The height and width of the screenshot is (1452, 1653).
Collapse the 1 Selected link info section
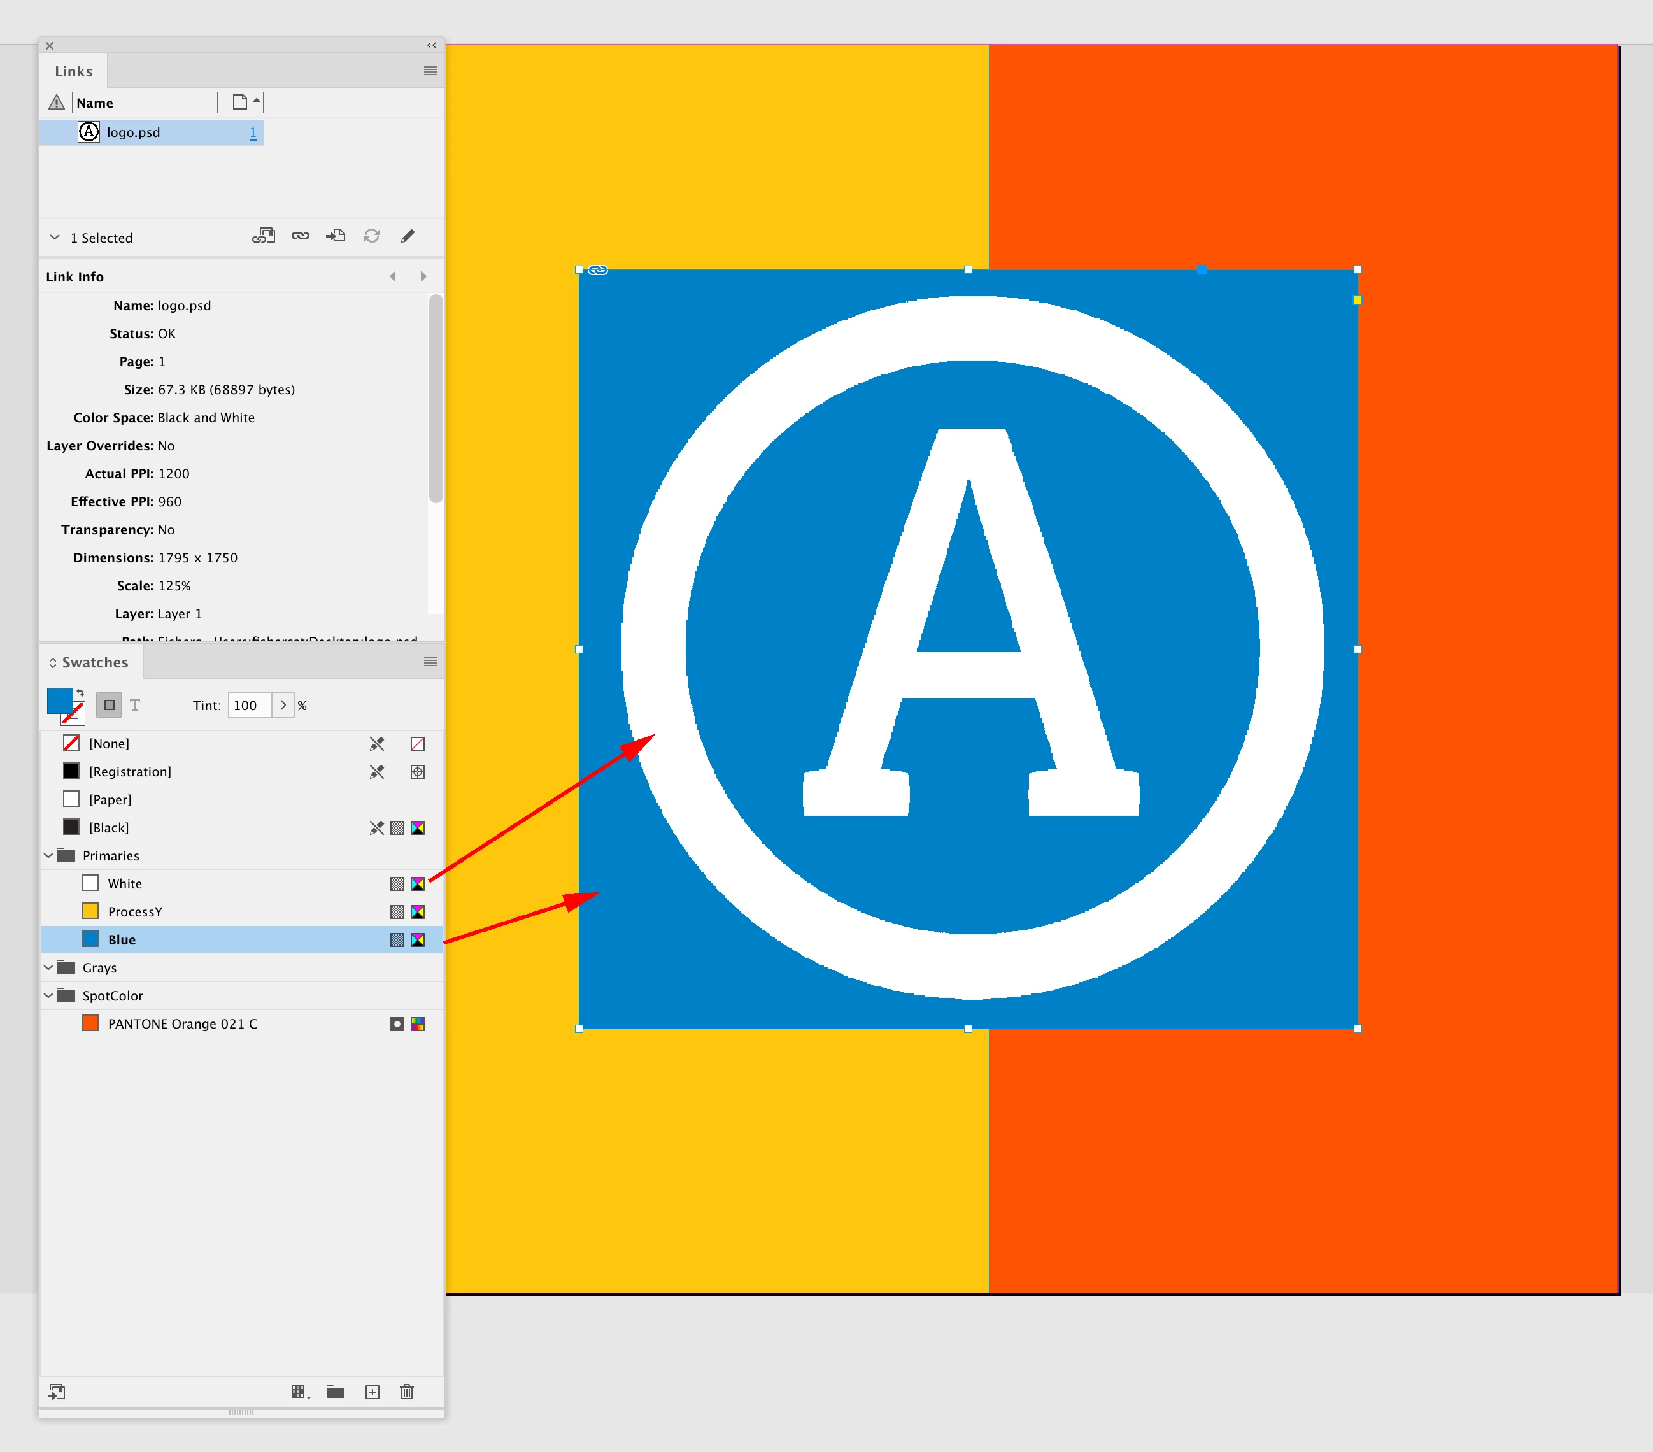point(54,238)
